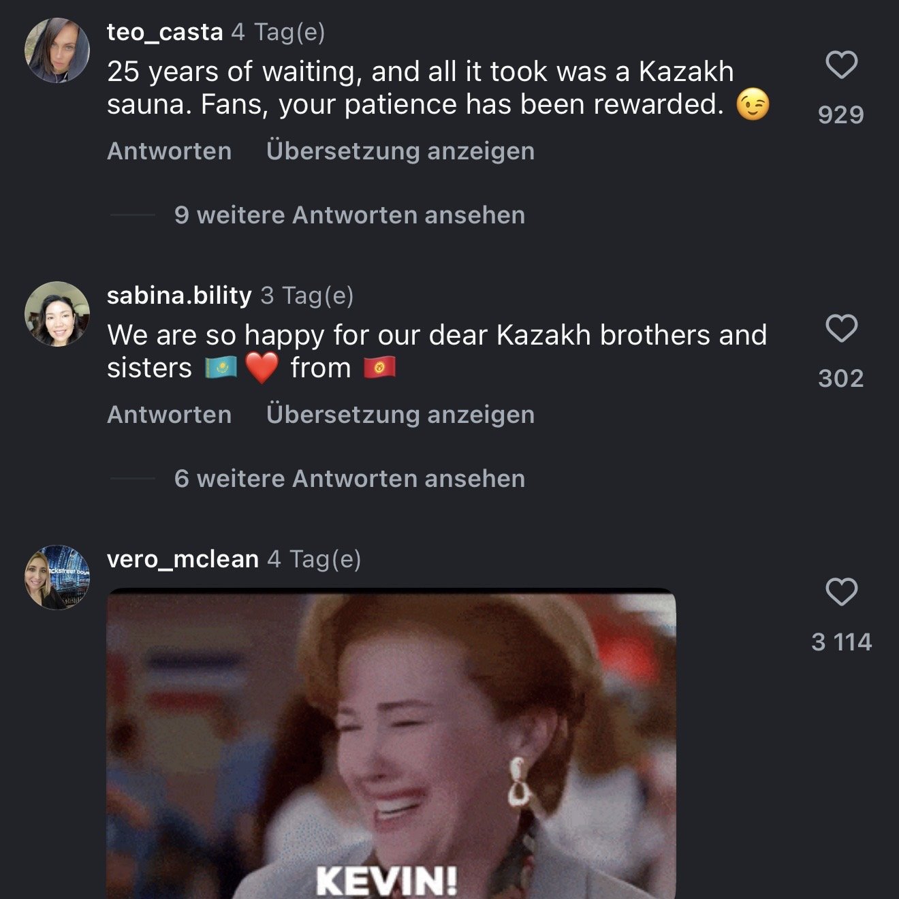This screenshot has height=899, width=899.
Task: Open the teo_casta username link
Action: tap(165, 32)
